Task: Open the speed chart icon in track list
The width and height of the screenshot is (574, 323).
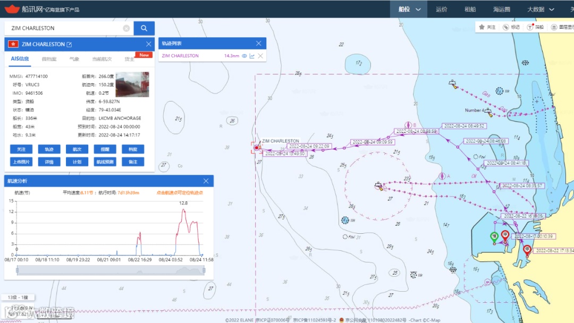Action: click(x=252, y=56)
